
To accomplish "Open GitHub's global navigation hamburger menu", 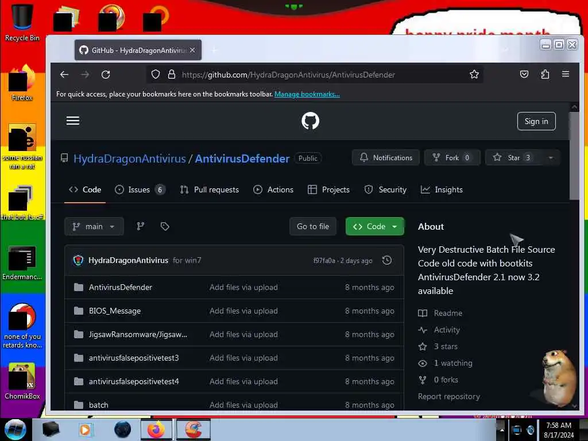I will click(x=73, y=121).
